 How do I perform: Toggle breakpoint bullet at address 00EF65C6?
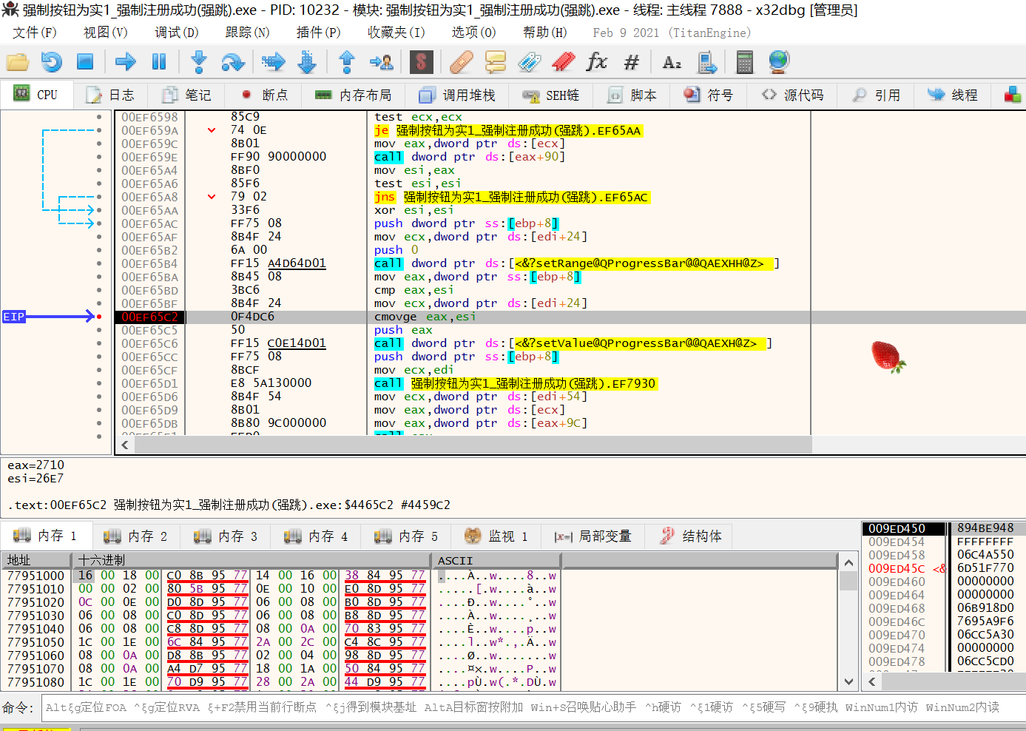point(99,343)
